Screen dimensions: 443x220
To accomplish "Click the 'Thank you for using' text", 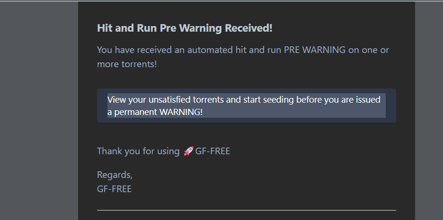I will click(138, 151).
